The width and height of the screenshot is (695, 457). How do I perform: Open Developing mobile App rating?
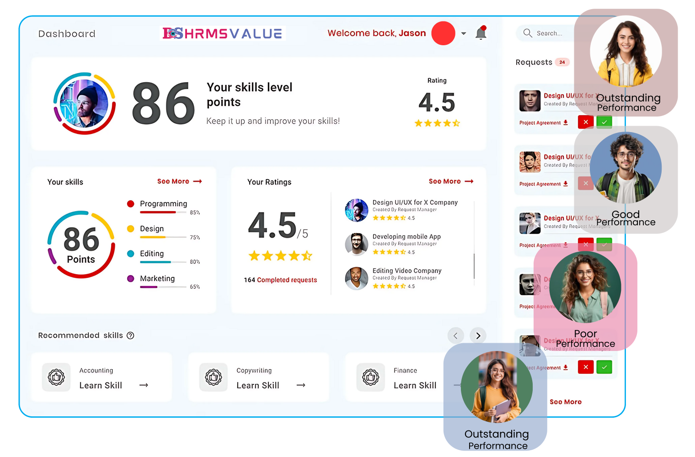pos(406,237)
